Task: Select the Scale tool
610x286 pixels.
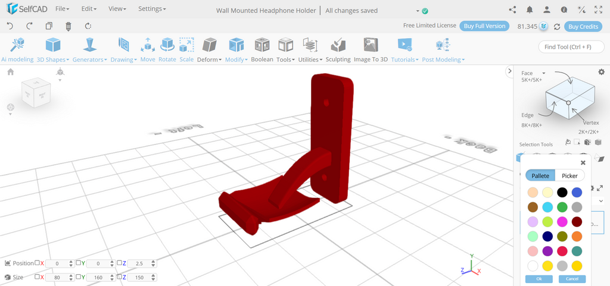Action: (186, 50)
